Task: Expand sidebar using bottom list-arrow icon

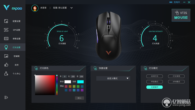Action: tap(6, 97)
